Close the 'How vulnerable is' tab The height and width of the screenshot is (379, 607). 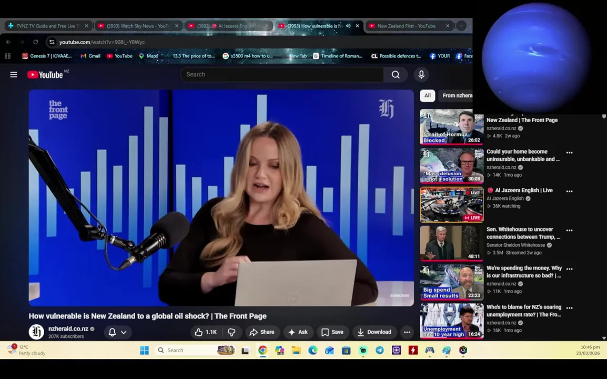tap(357, 26)
